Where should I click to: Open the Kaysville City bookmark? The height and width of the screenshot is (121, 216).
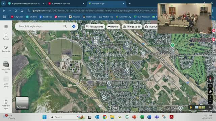124,17
